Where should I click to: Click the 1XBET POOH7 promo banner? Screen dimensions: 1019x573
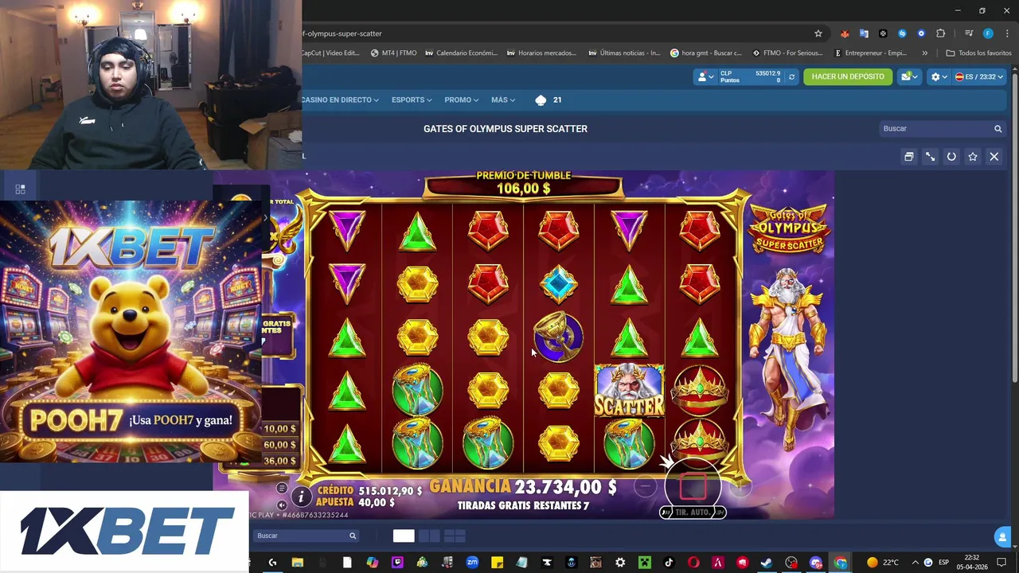tap(131, 331)
